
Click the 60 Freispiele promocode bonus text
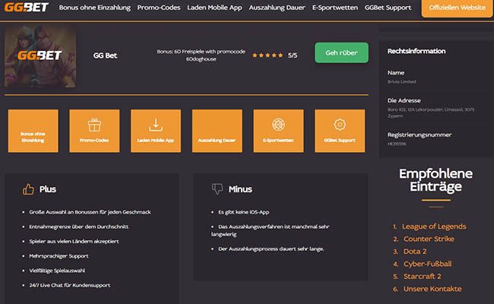click(201, 55)
